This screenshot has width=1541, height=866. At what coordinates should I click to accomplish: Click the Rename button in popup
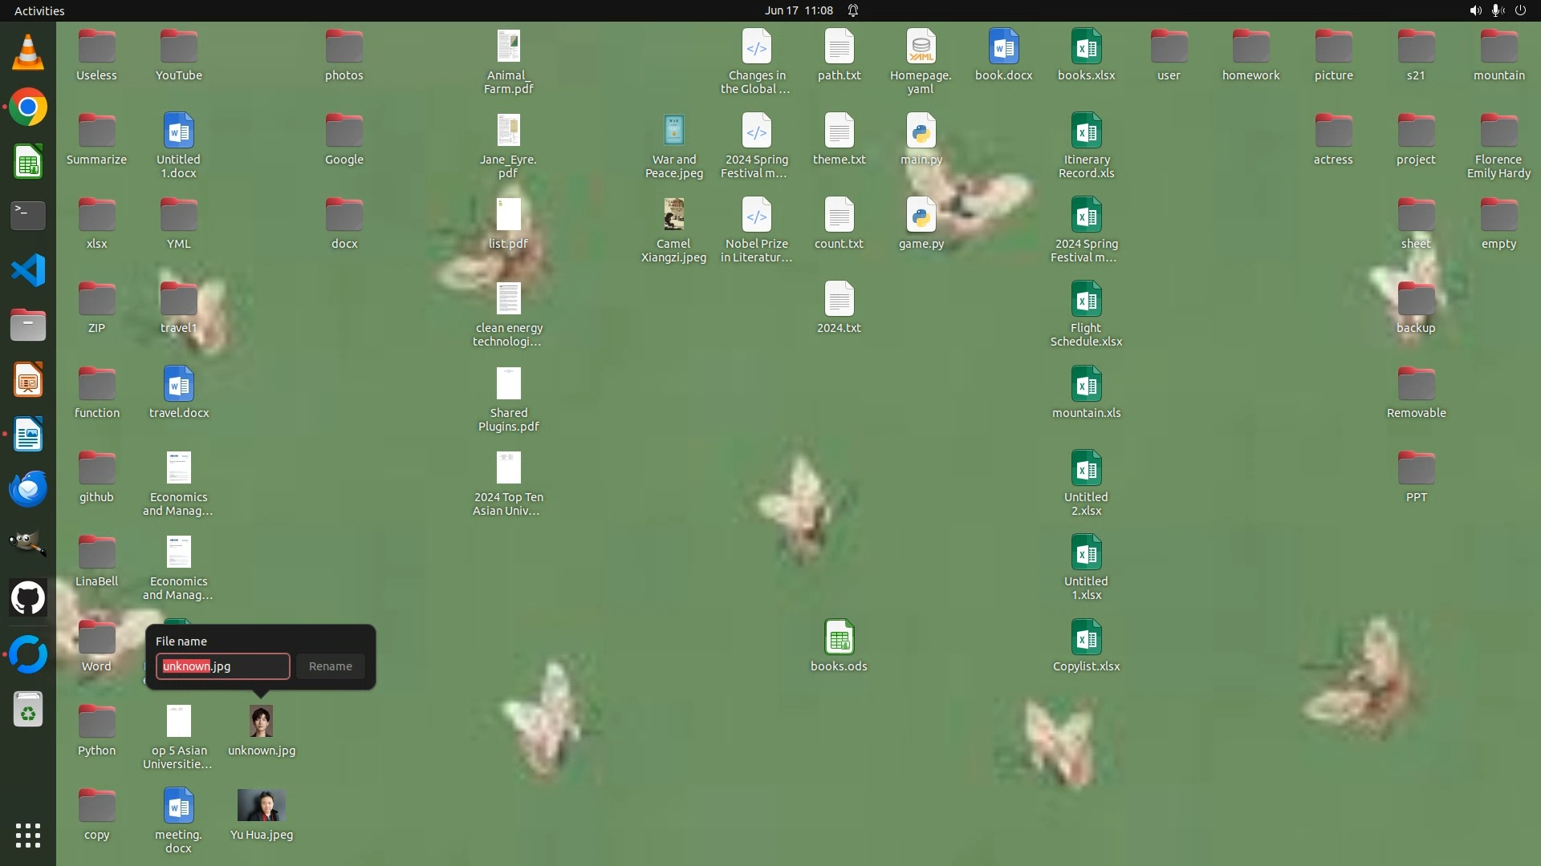[x=330, y=666]
